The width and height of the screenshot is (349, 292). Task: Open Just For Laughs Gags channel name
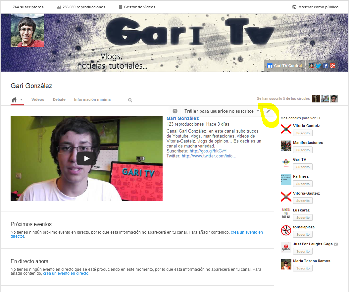pyautogui.click(x=313, y=244)
